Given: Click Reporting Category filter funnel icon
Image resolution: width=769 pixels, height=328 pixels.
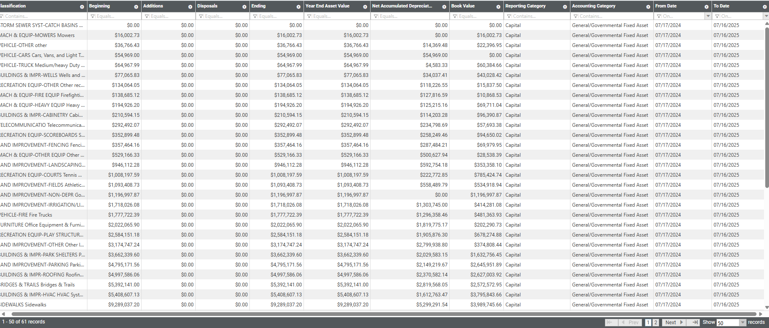Looking at the screenshot, I should [x=509, y=16].
